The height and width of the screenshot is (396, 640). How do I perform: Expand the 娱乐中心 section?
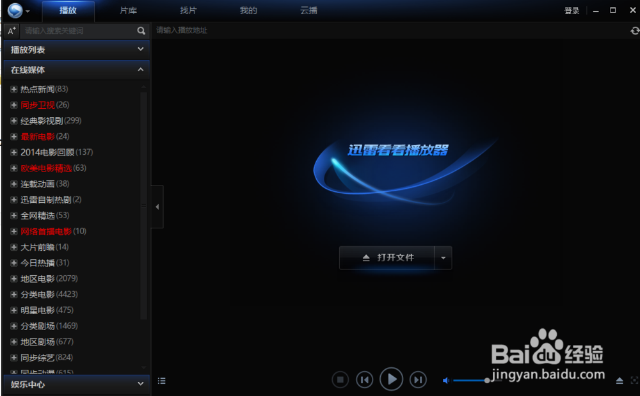point(76,384)
